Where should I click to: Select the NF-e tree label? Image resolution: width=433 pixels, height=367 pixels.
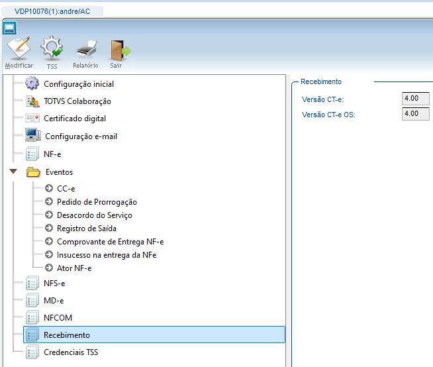52,154
